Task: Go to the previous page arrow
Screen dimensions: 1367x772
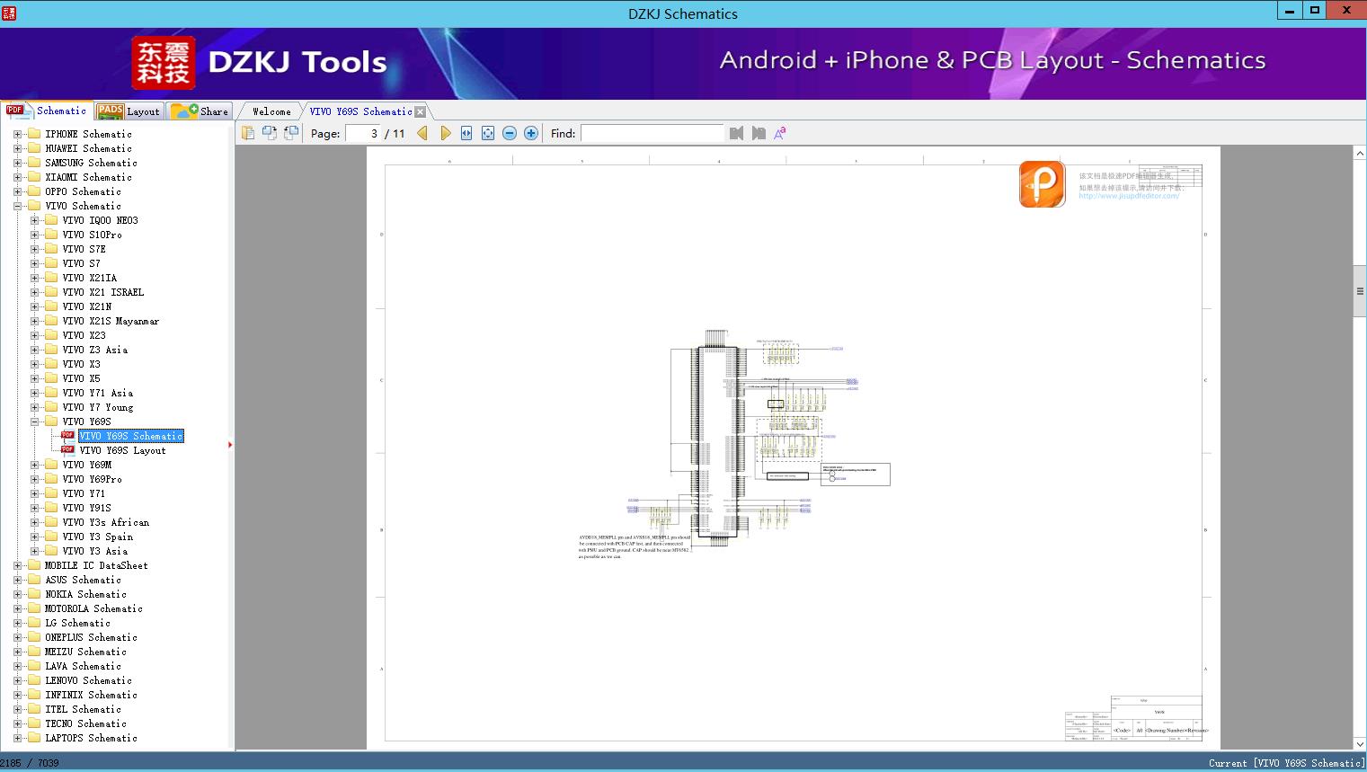Action: [x=422, y=133]
